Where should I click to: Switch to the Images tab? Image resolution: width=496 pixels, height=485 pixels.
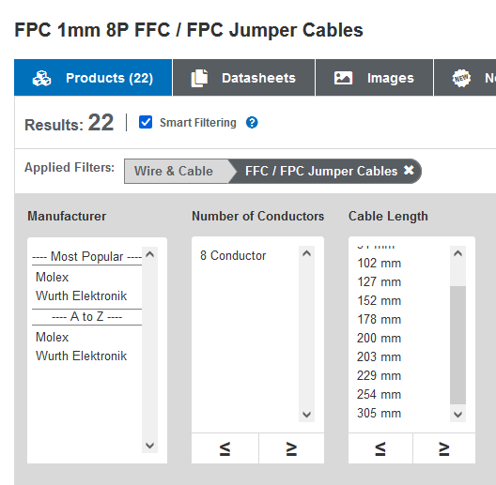tap(374, 78)
